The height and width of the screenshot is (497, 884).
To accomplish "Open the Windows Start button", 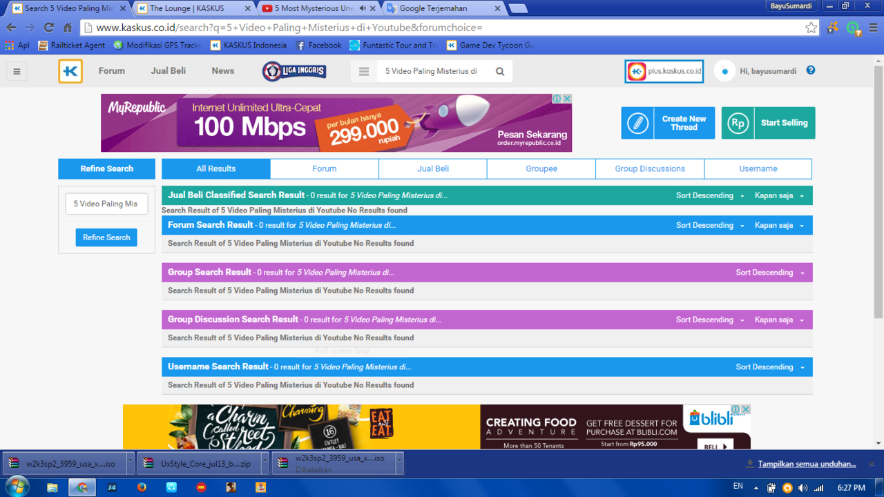I will click(16, 487).
